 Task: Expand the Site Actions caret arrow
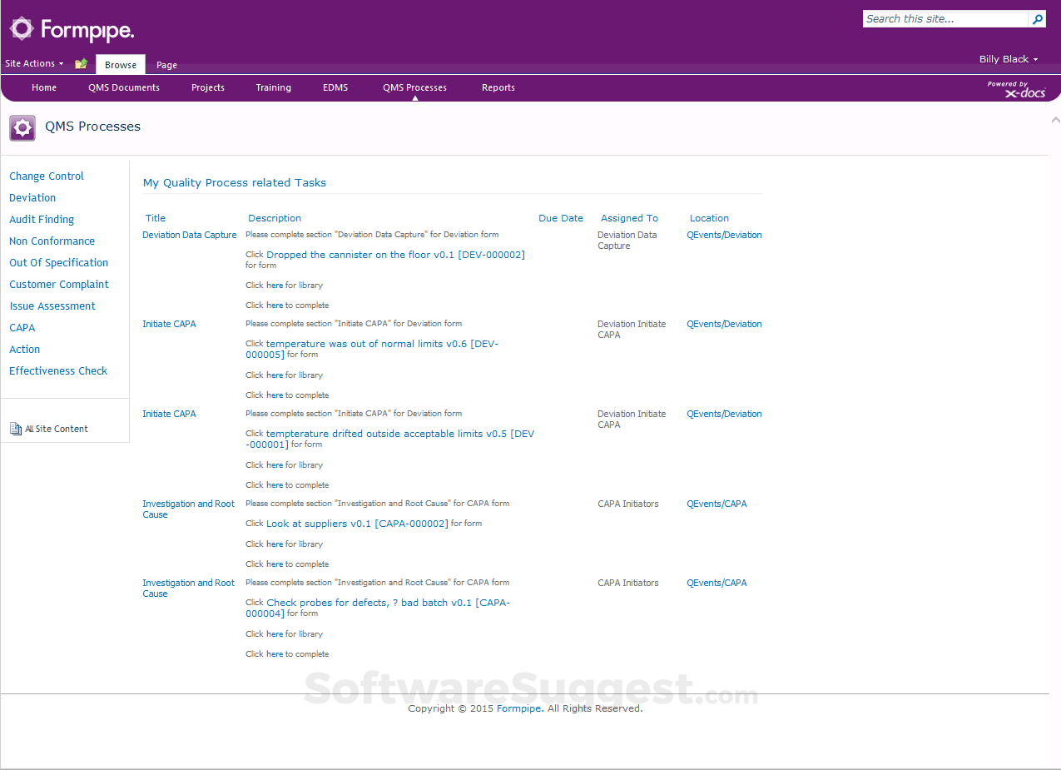[62, 63]
